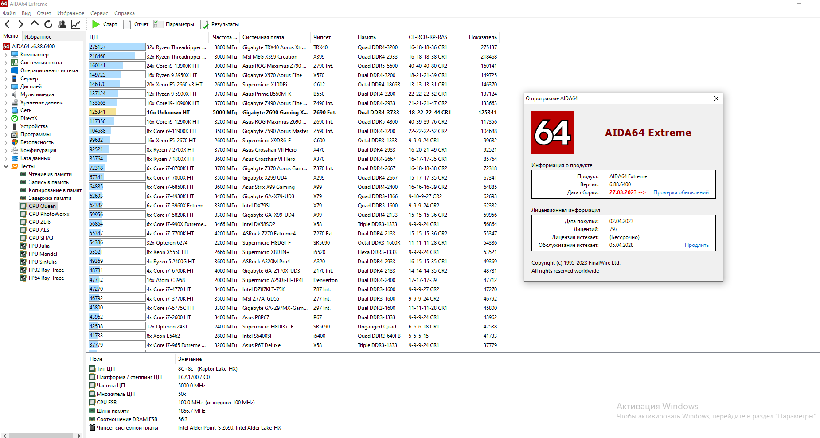
Task: Select the CPU PhotoWorxx test
Action: coord(49,214)
